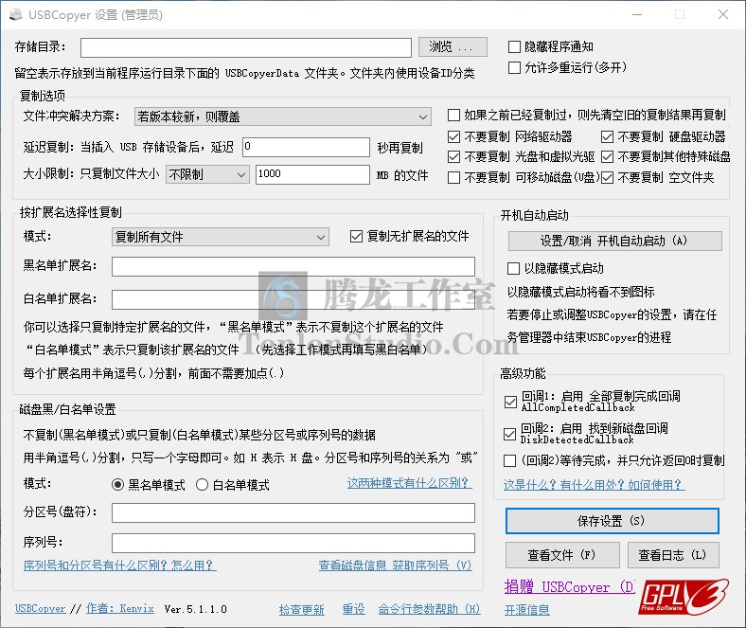The width and height of the screenshot is (746, 628).
Task: Click the 检查更新 link
Action: tap(301, 609)
